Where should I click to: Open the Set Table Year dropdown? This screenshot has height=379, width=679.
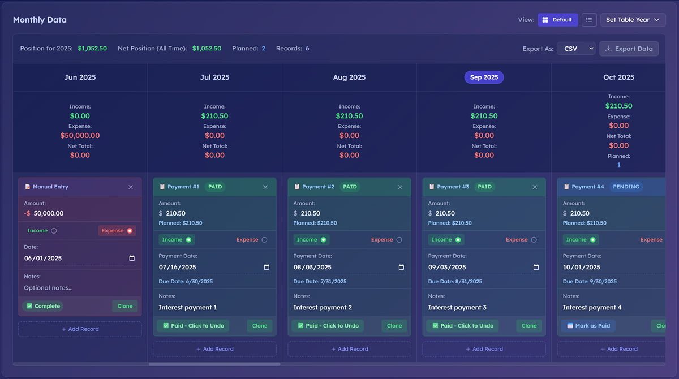pos(632,20)
